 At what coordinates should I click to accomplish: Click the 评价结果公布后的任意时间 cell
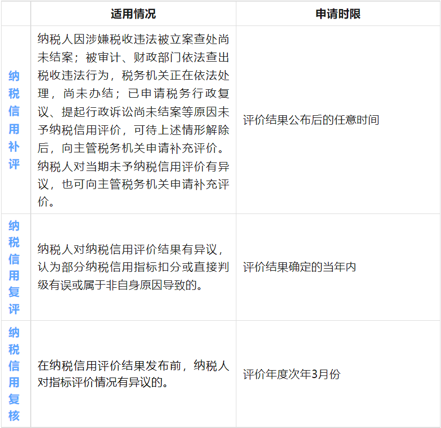point(311,120)
